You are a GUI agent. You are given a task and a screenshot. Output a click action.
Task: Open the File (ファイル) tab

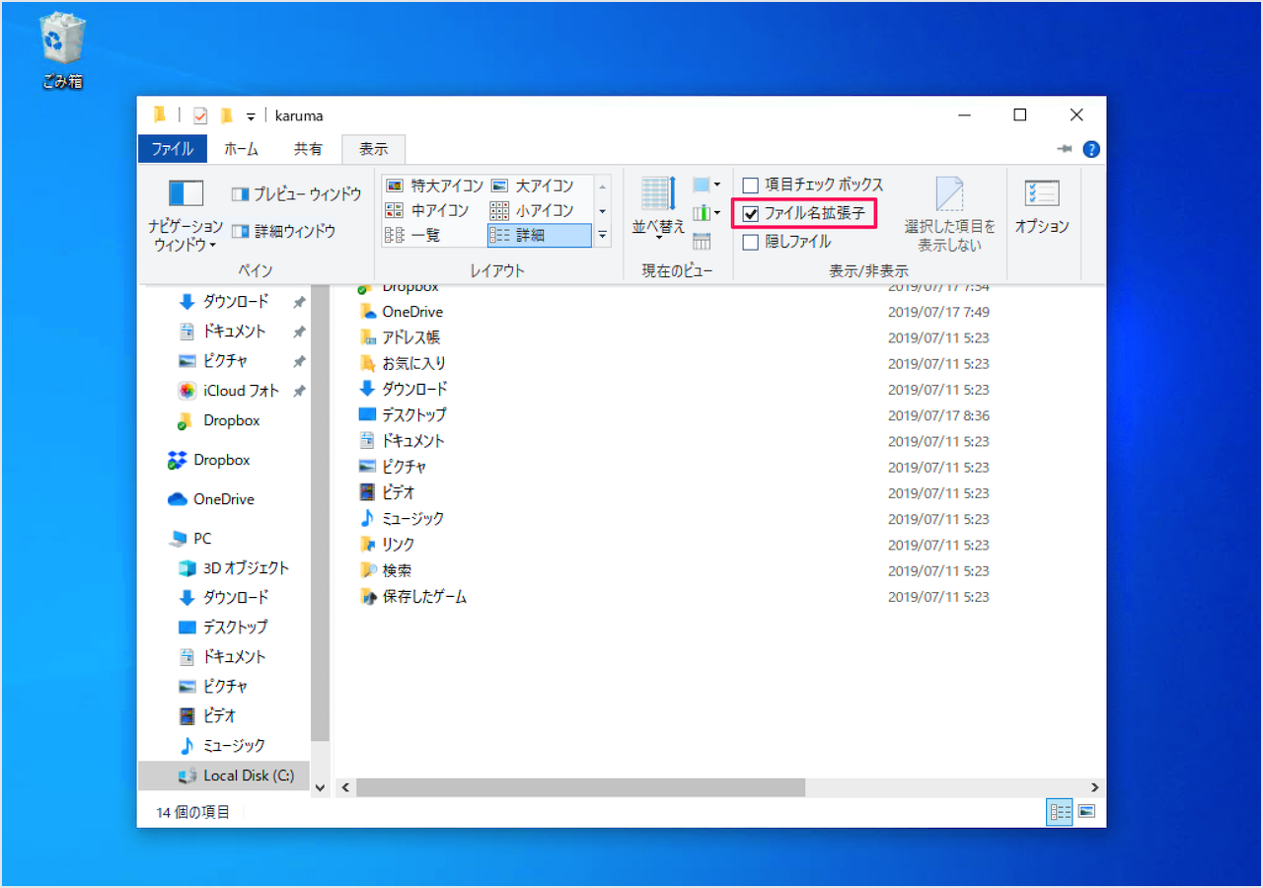coord(172,149)
